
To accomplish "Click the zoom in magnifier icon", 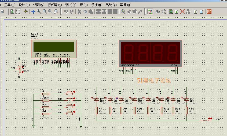I will (x=39, y=12).
